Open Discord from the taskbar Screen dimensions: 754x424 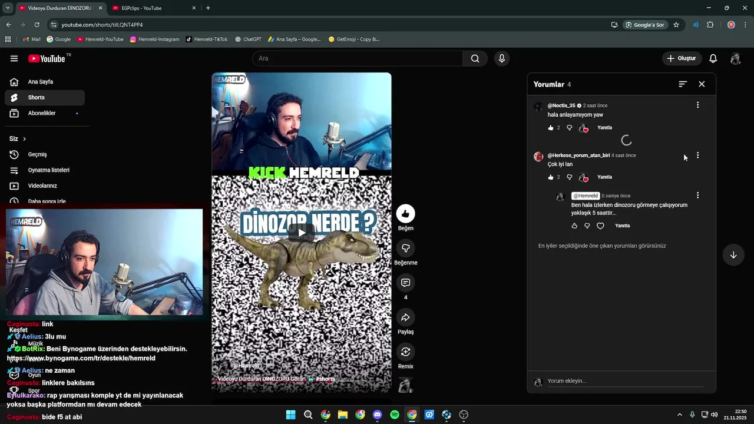coord(378,415)
